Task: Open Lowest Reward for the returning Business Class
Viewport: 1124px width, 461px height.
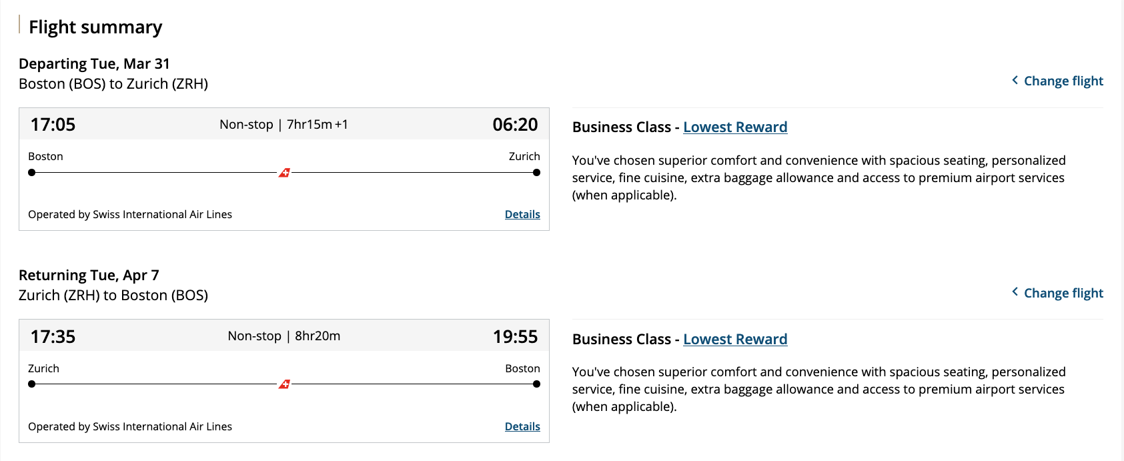Action: 735,339
